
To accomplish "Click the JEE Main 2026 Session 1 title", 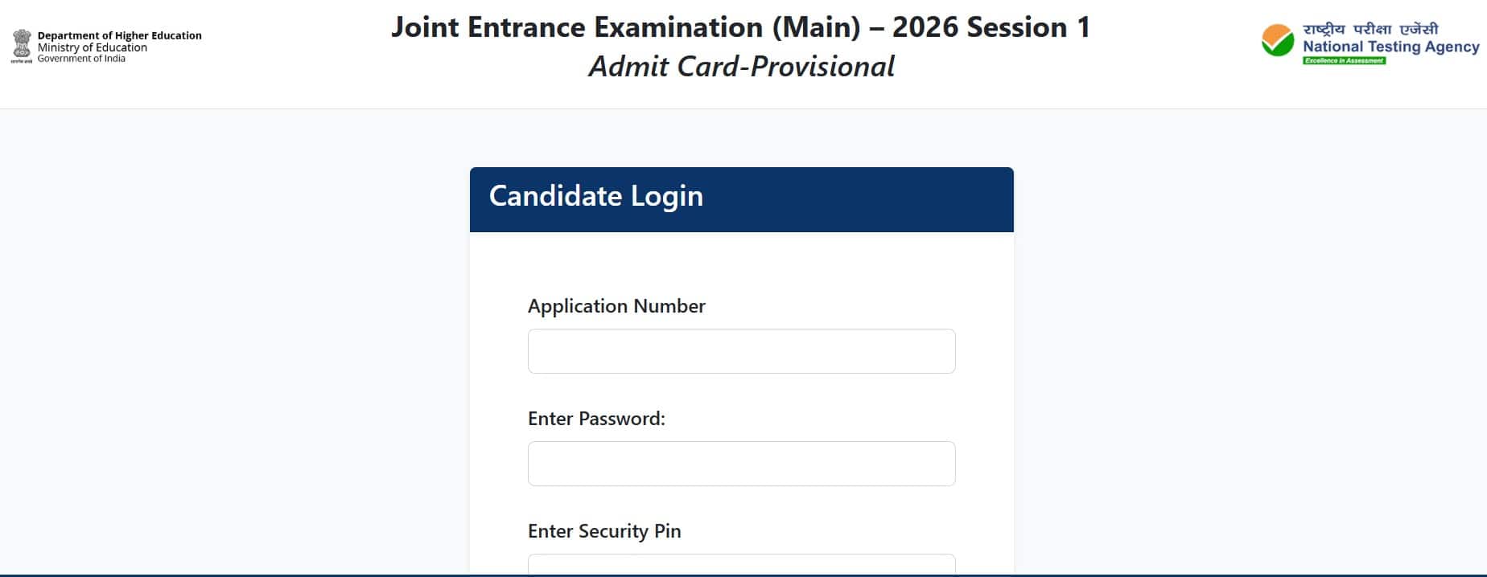I will coord(740,27).
